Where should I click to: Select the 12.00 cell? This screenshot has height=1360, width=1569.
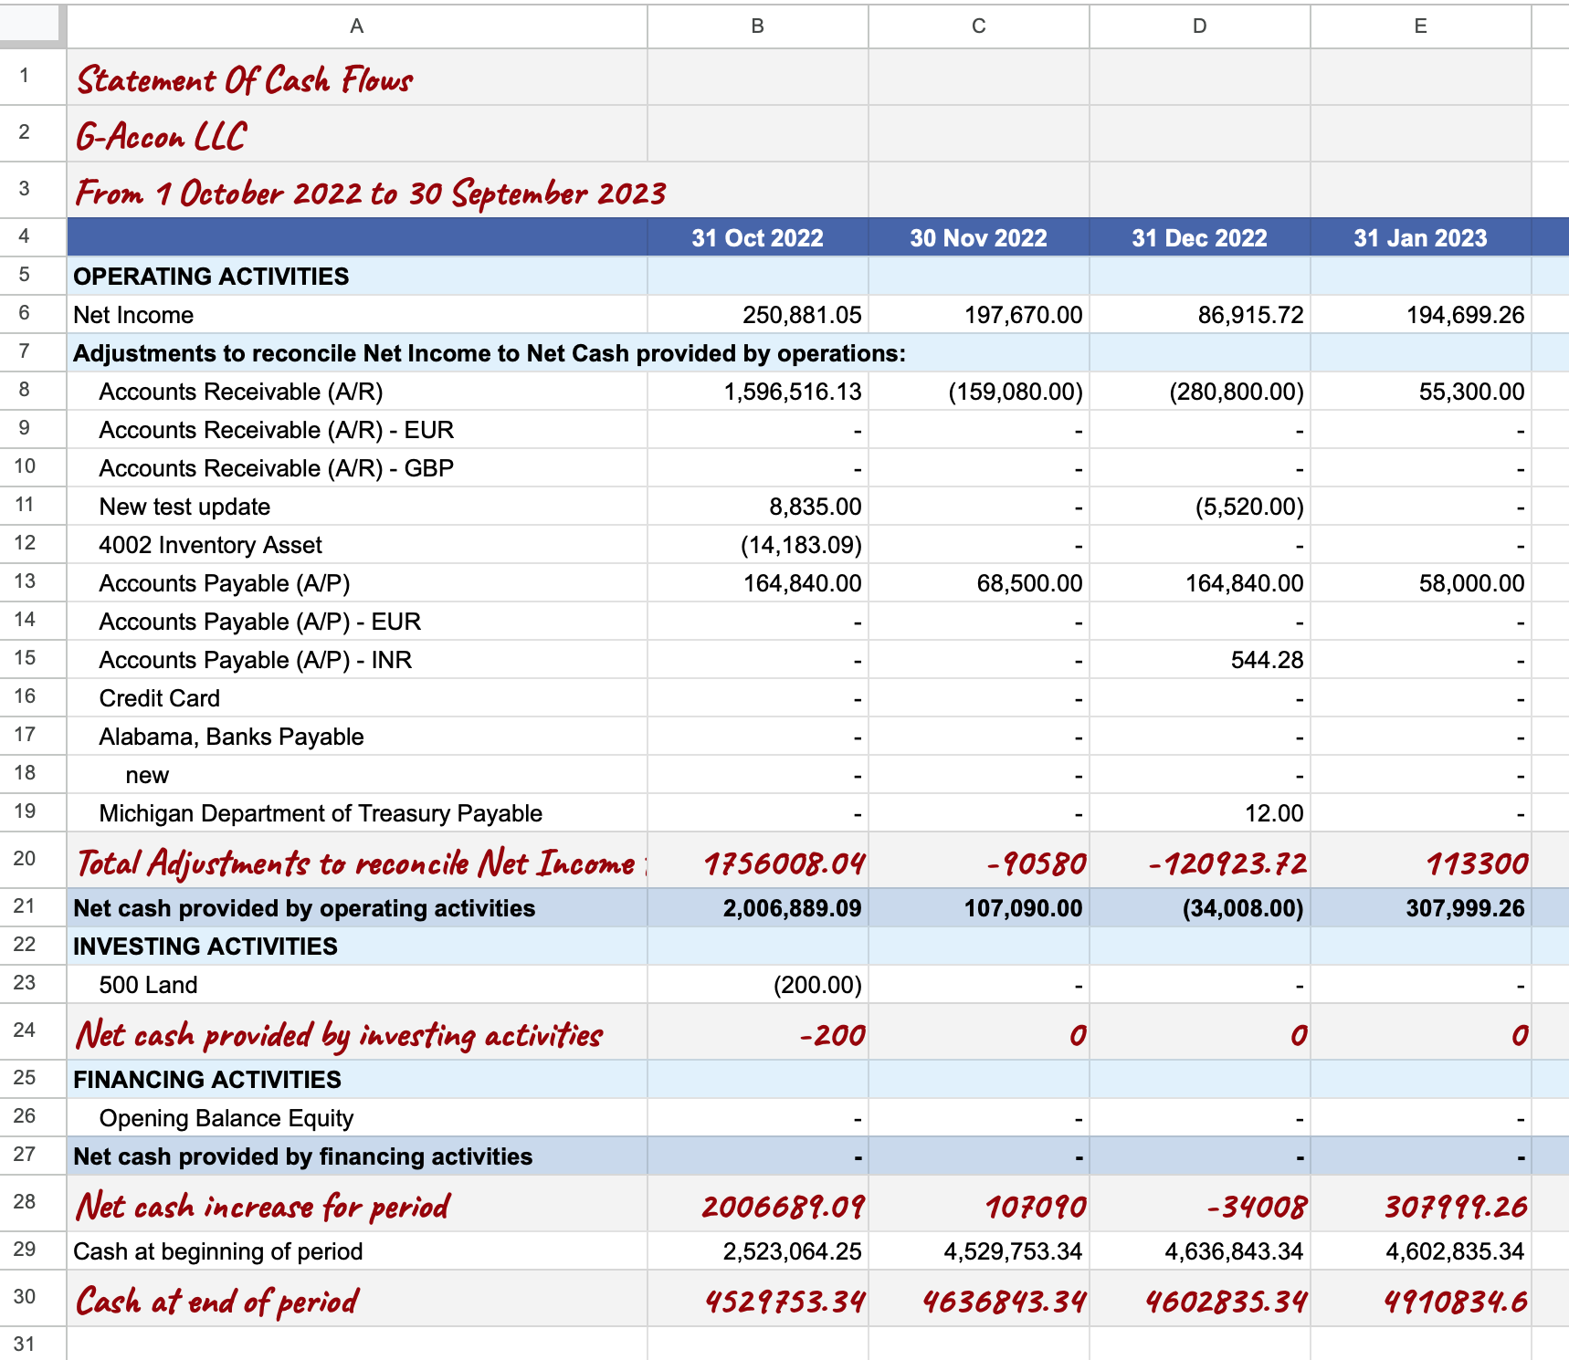(x=1200, y=812)
